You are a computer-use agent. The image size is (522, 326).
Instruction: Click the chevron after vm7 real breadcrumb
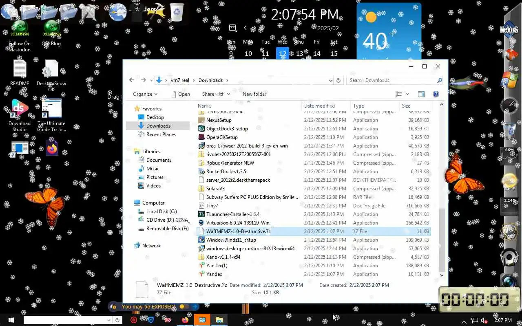[x=194, y=80]
